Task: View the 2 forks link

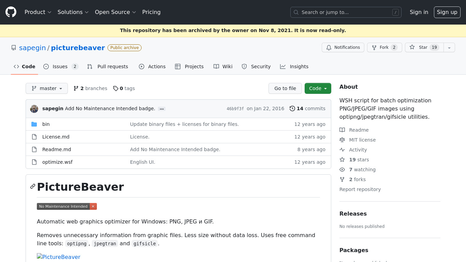Action: (x=352, y=179)
